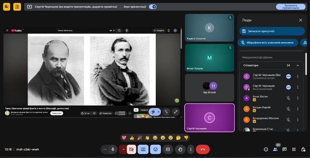
Task: Click the Записати присутніх button
Action: (272, 31)
